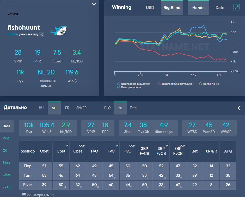Click the share icon next to online status

[42, 34]
